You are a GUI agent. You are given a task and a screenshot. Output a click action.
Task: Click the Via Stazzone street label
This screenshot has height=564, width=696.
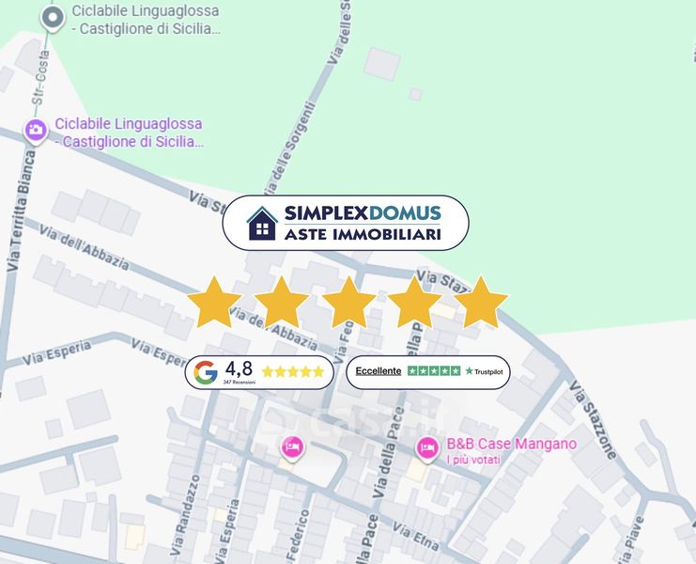click(x=594, y=420)
